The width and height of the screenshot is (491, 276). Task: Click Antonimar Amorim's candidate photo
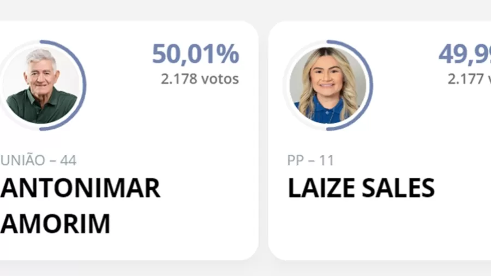[41, 85]
